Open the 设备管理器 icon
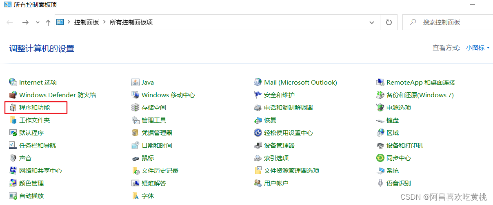 pos(258,145)
